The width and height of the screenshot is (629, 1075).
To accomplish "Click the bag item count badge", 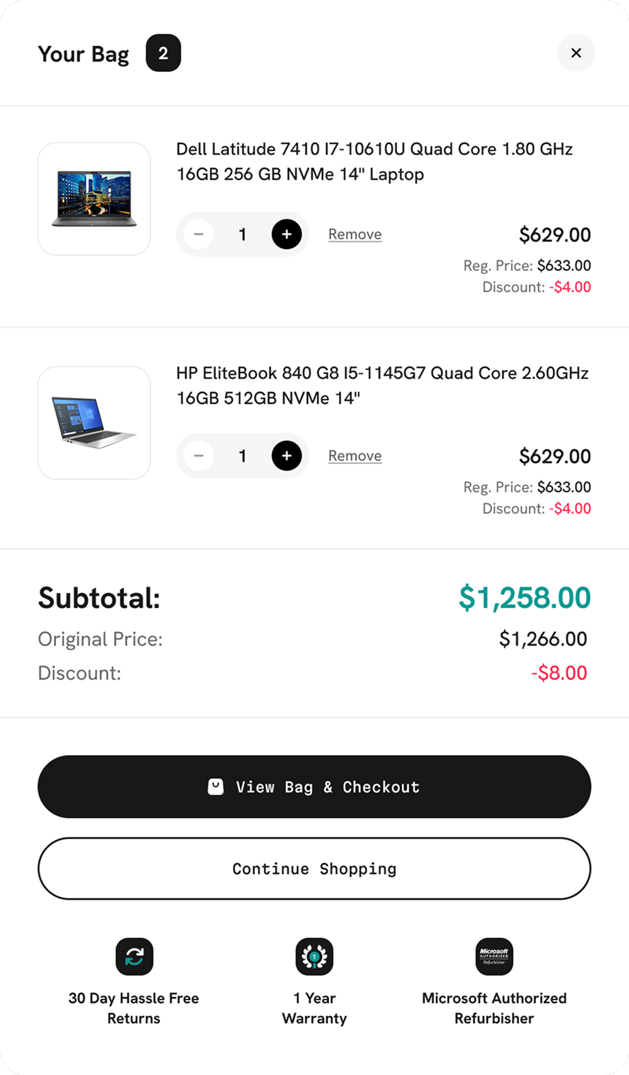I will tap(163, 53).
